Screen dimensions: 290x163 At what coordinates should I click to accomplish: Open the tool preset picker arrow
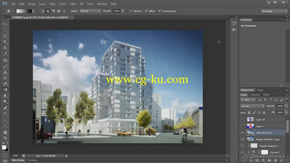(x=13, y=11)
